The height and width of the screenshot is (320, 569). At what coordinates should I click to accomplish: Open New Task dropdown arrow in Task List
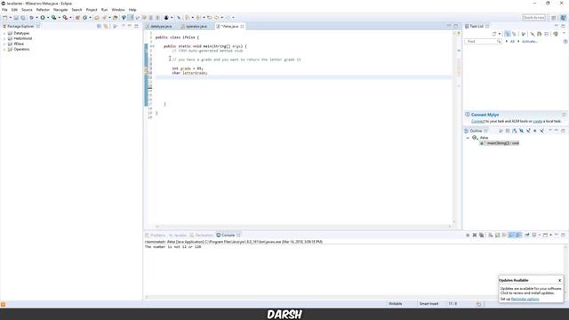pos(500,34)
